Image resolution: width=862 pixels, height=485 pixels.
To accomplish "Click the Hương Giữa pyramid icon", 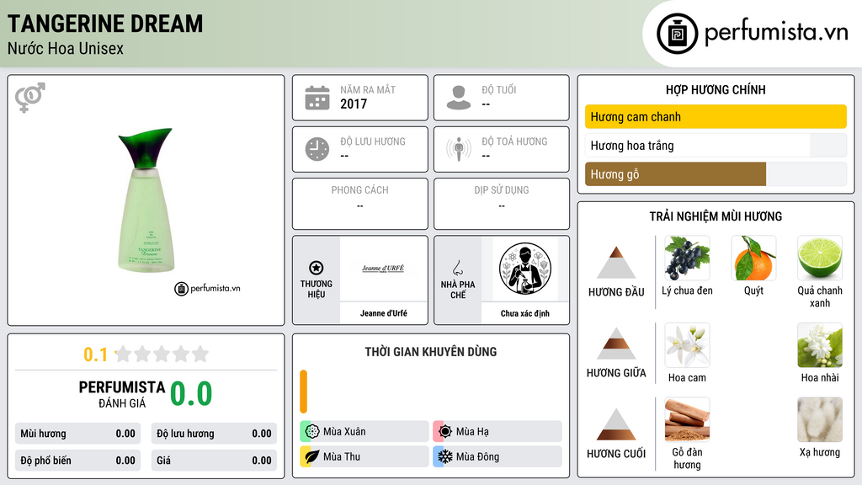I will 616,344.
